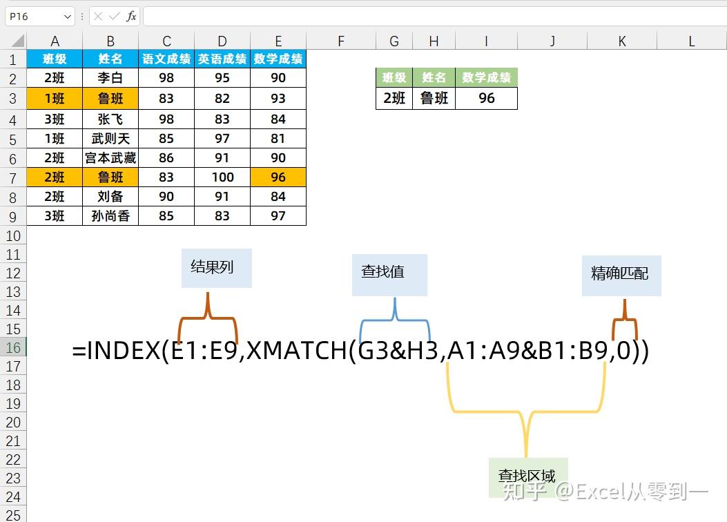Select the highlighted cell showing 96 in column E
Image resolution: width=727 pixels, height=522 pixels.
click(278, 177)
